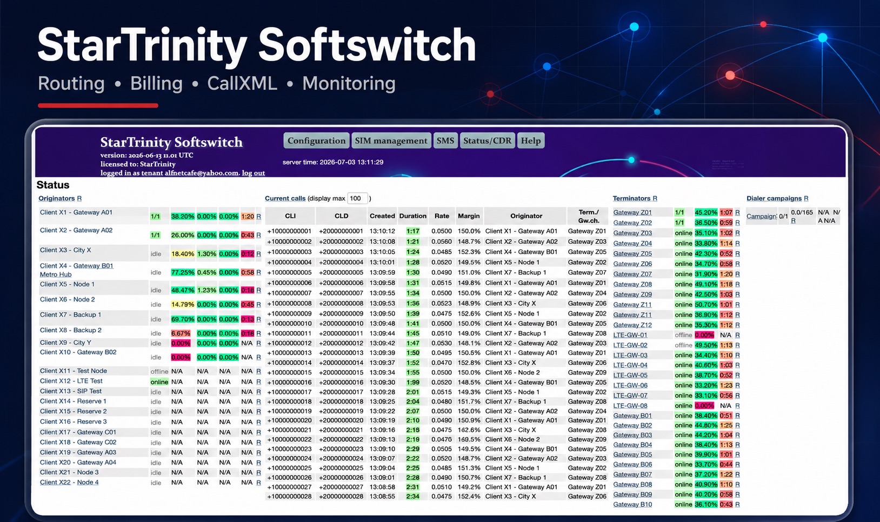Open Gateway Z12 in Terminators list
Image resolution: width=880 pixels, height=522 pixels.
click(632, 325)
